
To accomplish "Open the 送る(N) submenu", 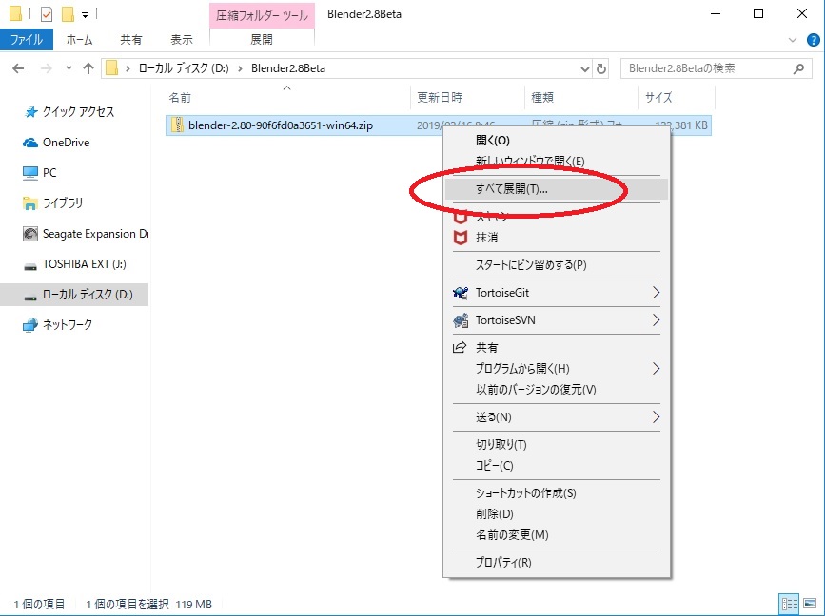I will click(x=557, y=417).
